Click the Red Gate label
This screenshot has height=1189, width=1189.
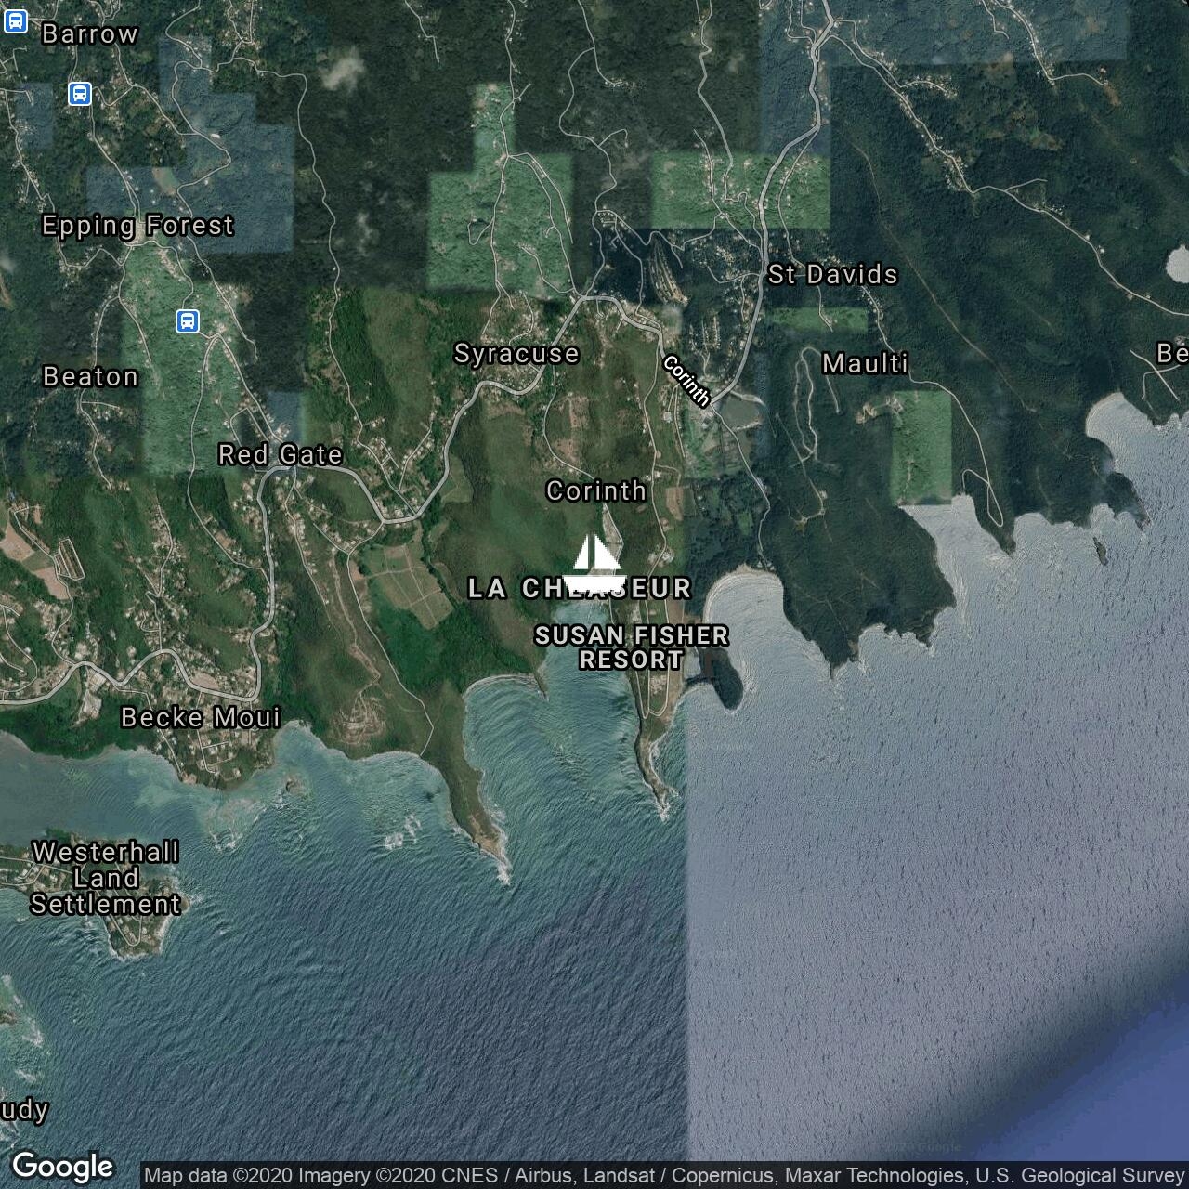281,454
